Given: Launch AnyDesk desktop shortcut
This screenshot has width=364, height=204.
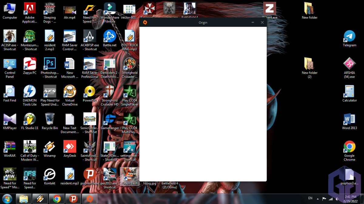Looking at the screenshot, I should (x=70, y=148).
